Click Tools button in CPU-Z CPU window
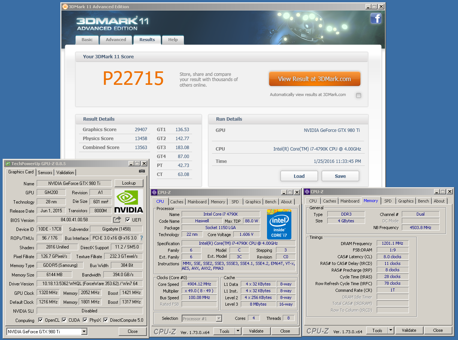This screenshot has height=340, width=458. (224, 331)
